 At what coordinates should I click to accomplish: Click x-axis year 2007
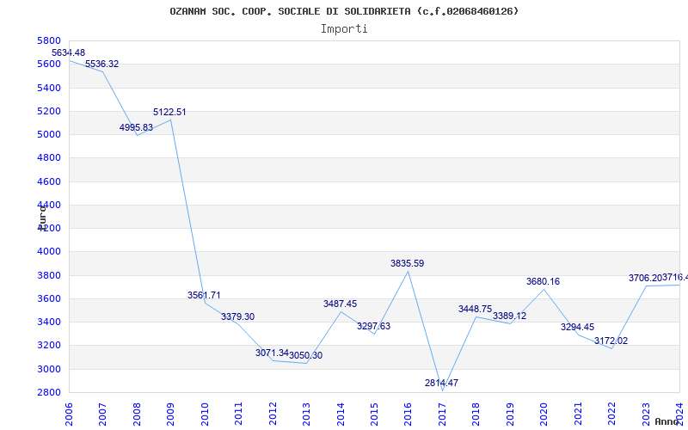coord(103,414)
